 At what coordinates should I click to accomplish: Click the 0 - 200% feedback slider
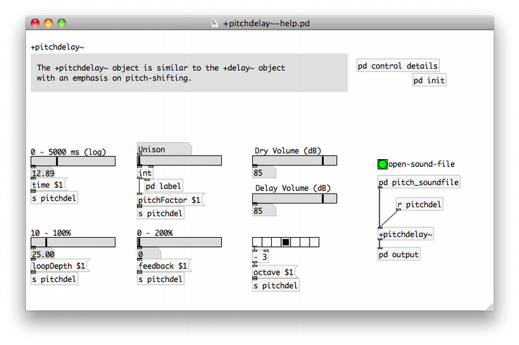[x=180, y=242]
